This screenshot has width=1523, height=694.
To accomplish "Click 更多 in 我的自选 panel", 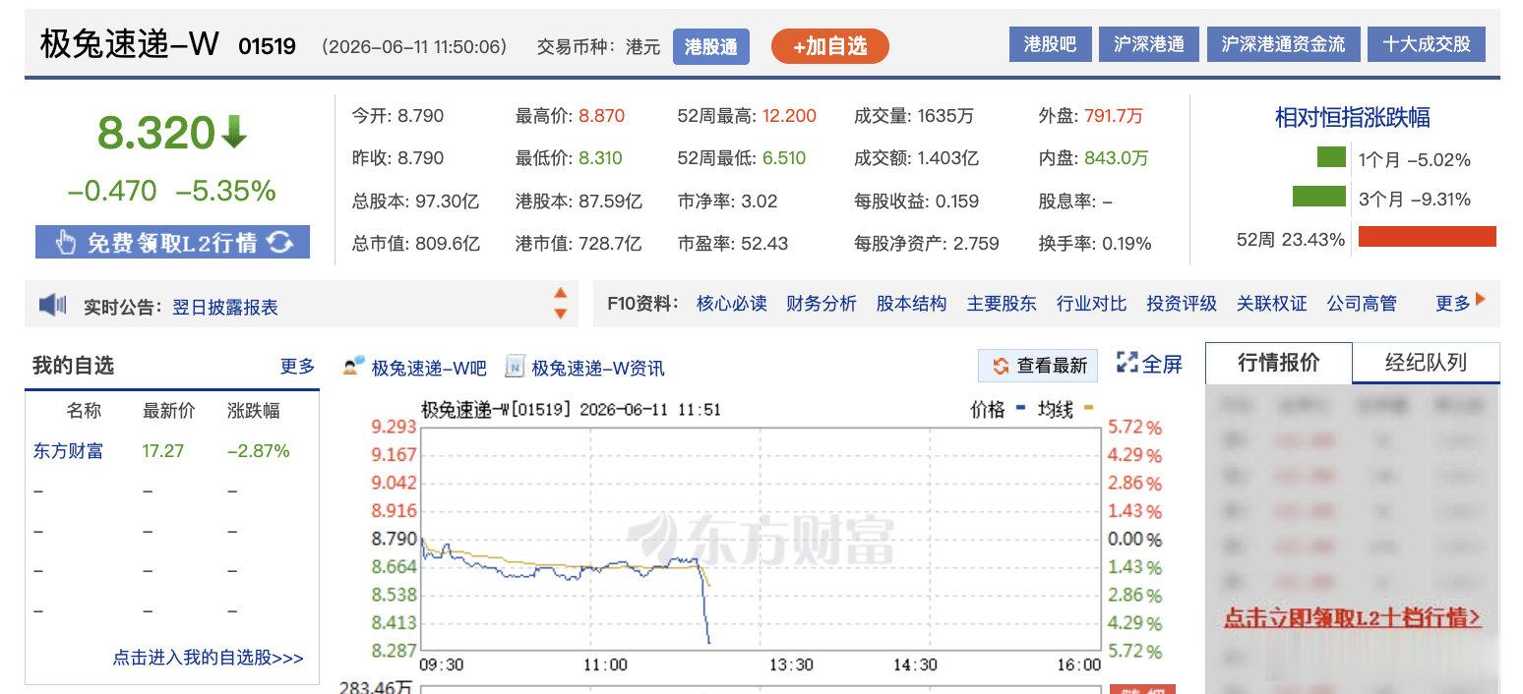I will pos(297,366).
